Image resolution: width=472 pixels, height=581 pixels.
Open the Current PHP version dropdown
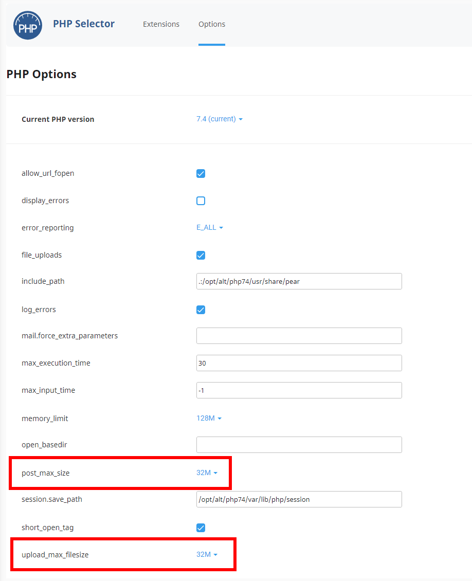click(x=220, y=119)
